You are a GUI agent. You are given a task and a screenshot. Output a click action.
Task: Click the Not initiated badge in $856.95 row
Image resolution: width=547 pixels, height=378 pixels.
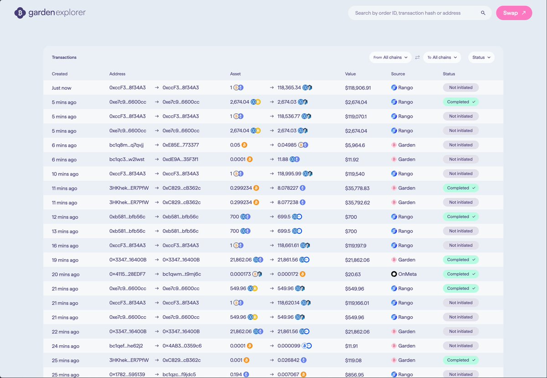pos(460,374)
